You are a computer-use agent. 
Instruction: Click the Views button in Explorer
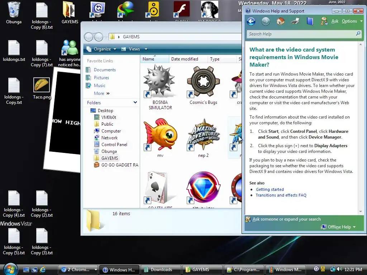coord(131,49)
